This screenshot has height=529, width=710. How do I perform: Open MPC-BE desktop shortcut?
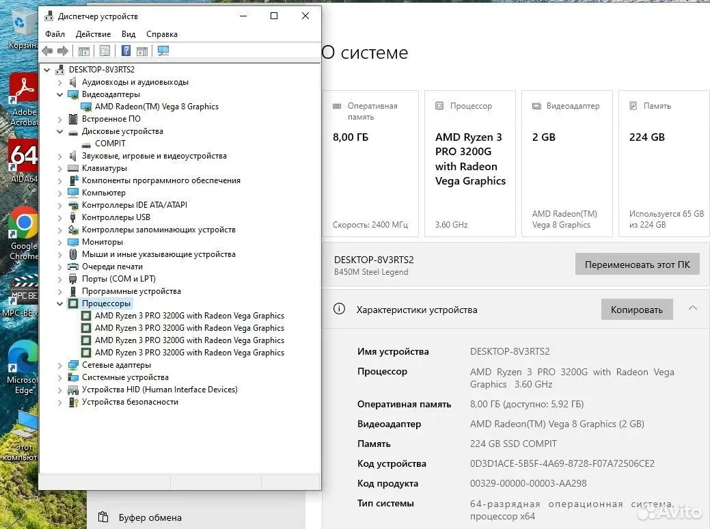pyautogui.click(x=22, y=295)
